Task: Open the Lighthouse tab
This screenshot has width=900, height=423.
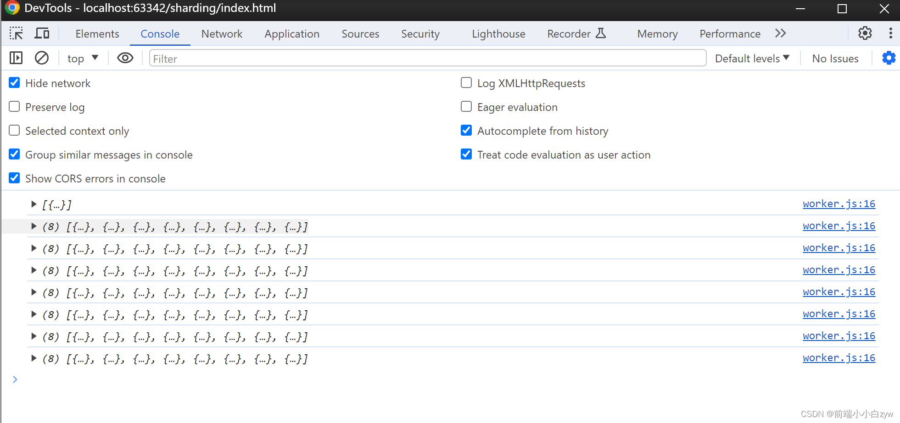Action: (x=498, y=34)
